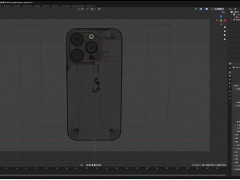This screenshot has height=180, width=240.
Task: Toggle viewport gizmos display
Action: click(200, 9)
